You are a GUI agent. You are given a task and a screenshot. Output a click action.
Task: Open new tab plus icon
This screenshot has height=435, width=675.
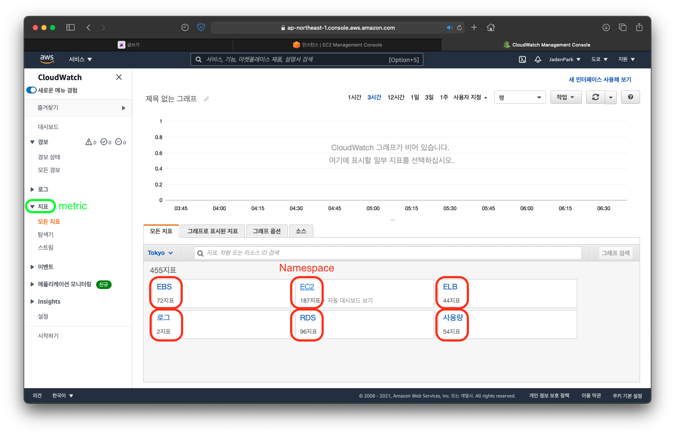pyautogui.click(x=474, y=28)
